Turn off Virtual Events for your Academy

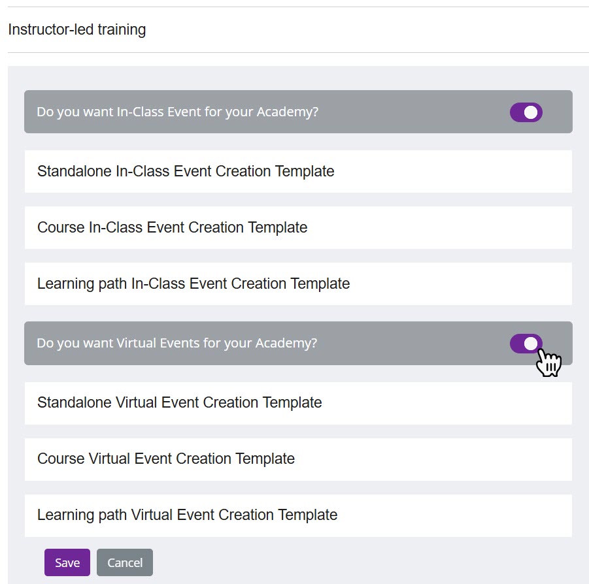526,343
